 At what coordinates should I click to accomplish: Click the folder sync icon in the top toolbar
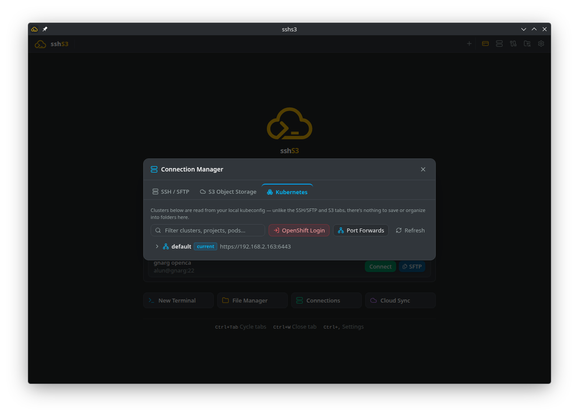pyautogui.click(x=527, y=44)
